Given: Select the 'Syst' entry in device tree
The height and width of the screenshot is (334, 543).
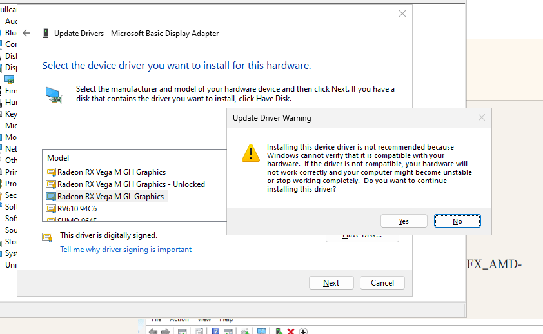Looking at the screenshot, I should coord(11,253).
